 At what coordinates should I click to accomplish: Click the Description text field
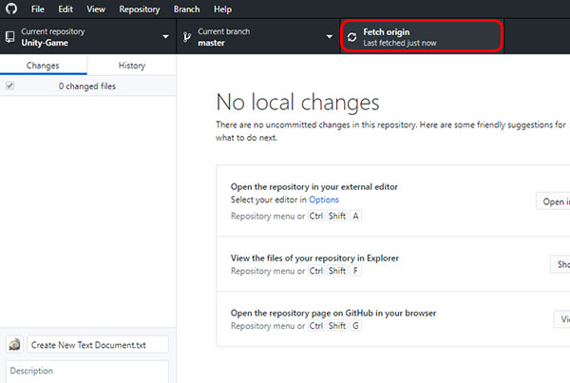point(87,372)
